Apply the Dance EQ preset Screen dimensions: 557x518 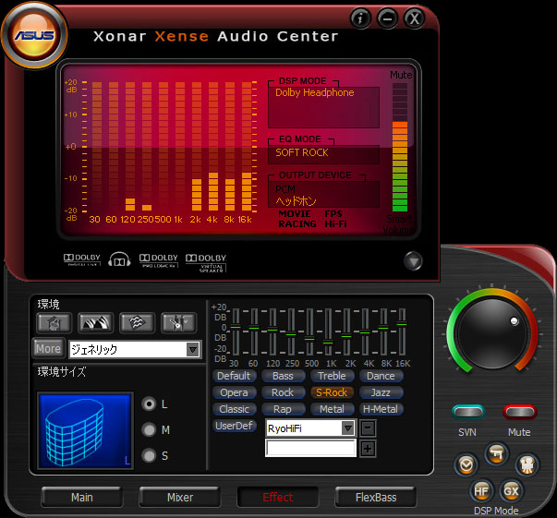381,376
